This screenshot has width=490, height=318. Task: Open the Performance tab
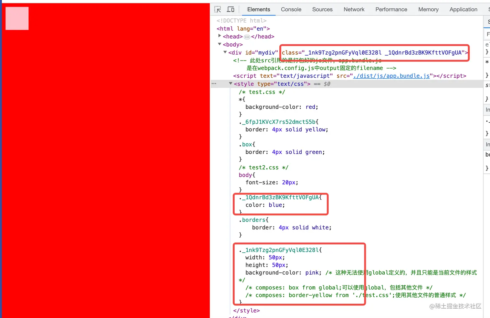point(391,9)
